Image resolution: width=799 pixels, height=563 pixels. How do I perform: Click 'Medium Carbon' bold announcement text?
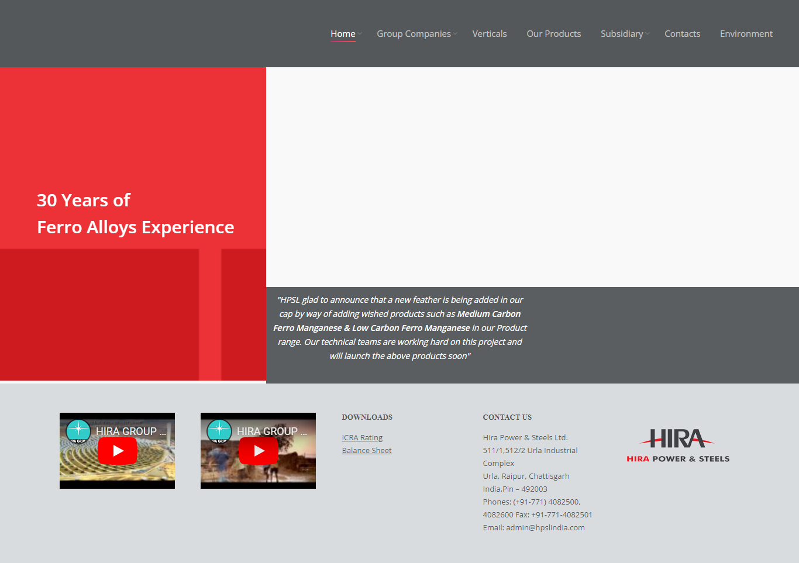pos(489,314)
